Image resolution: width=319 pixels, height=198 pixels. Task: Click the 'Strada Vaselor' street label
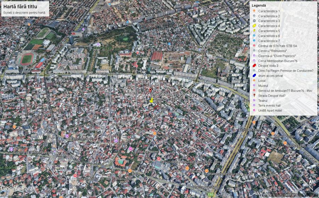pyautogui.click(x=265, y=177)
